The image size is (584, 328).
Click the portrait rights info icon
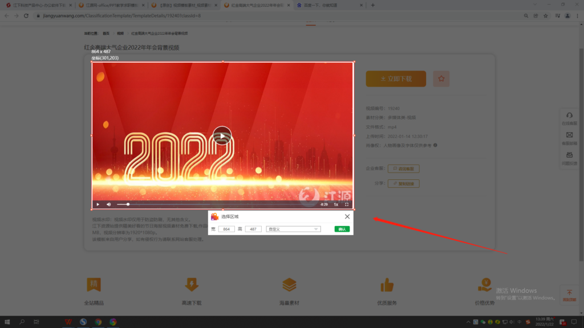tap(435, 145)
